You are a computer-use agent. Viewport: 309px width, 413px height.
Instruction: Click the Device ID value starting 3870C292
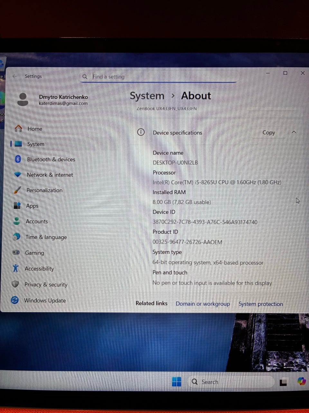point(205,222)
